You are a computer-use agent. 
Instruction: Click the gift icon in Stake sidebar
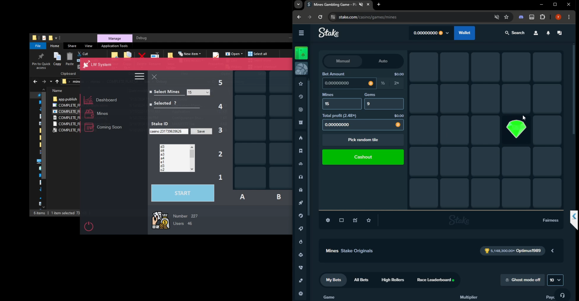click(x=301, y=190)
